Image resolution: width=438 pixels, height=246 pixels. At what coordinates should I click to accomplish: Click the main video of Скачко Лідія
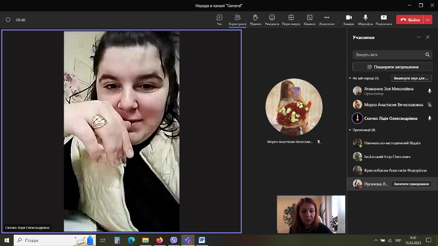[x=121, y=131]
